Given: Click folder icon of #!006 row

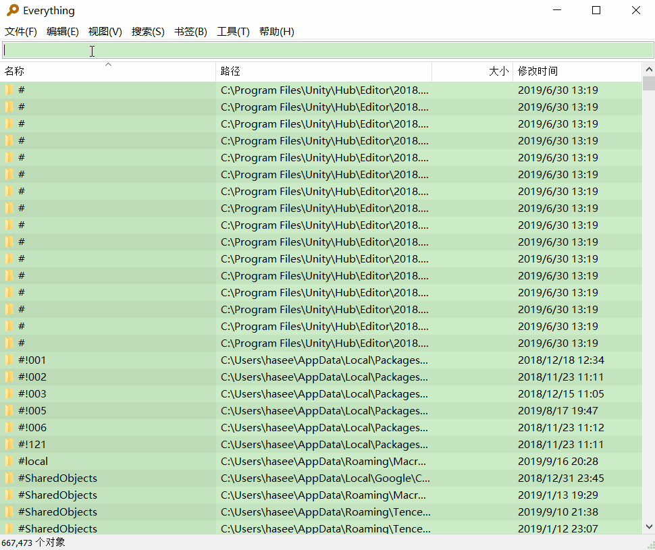Looking at the screenshot, I should [9, 428].
